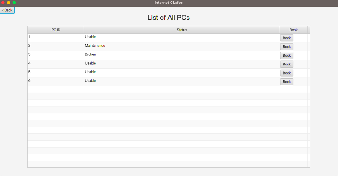Maximize the window using the green button
Image resolution: width=338 pixels, height=176 pixels.
(14, 3)
